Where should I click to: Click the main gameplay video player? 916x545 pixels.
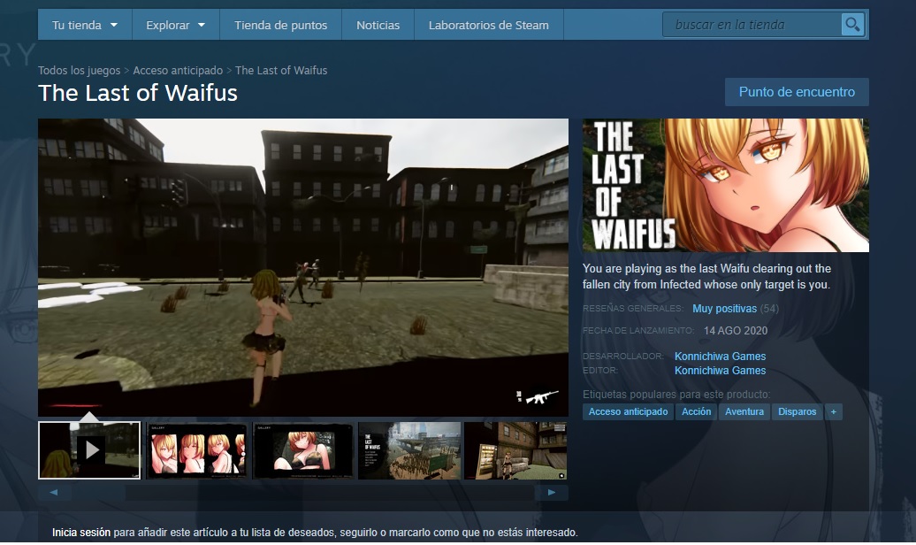click(303, 267)
